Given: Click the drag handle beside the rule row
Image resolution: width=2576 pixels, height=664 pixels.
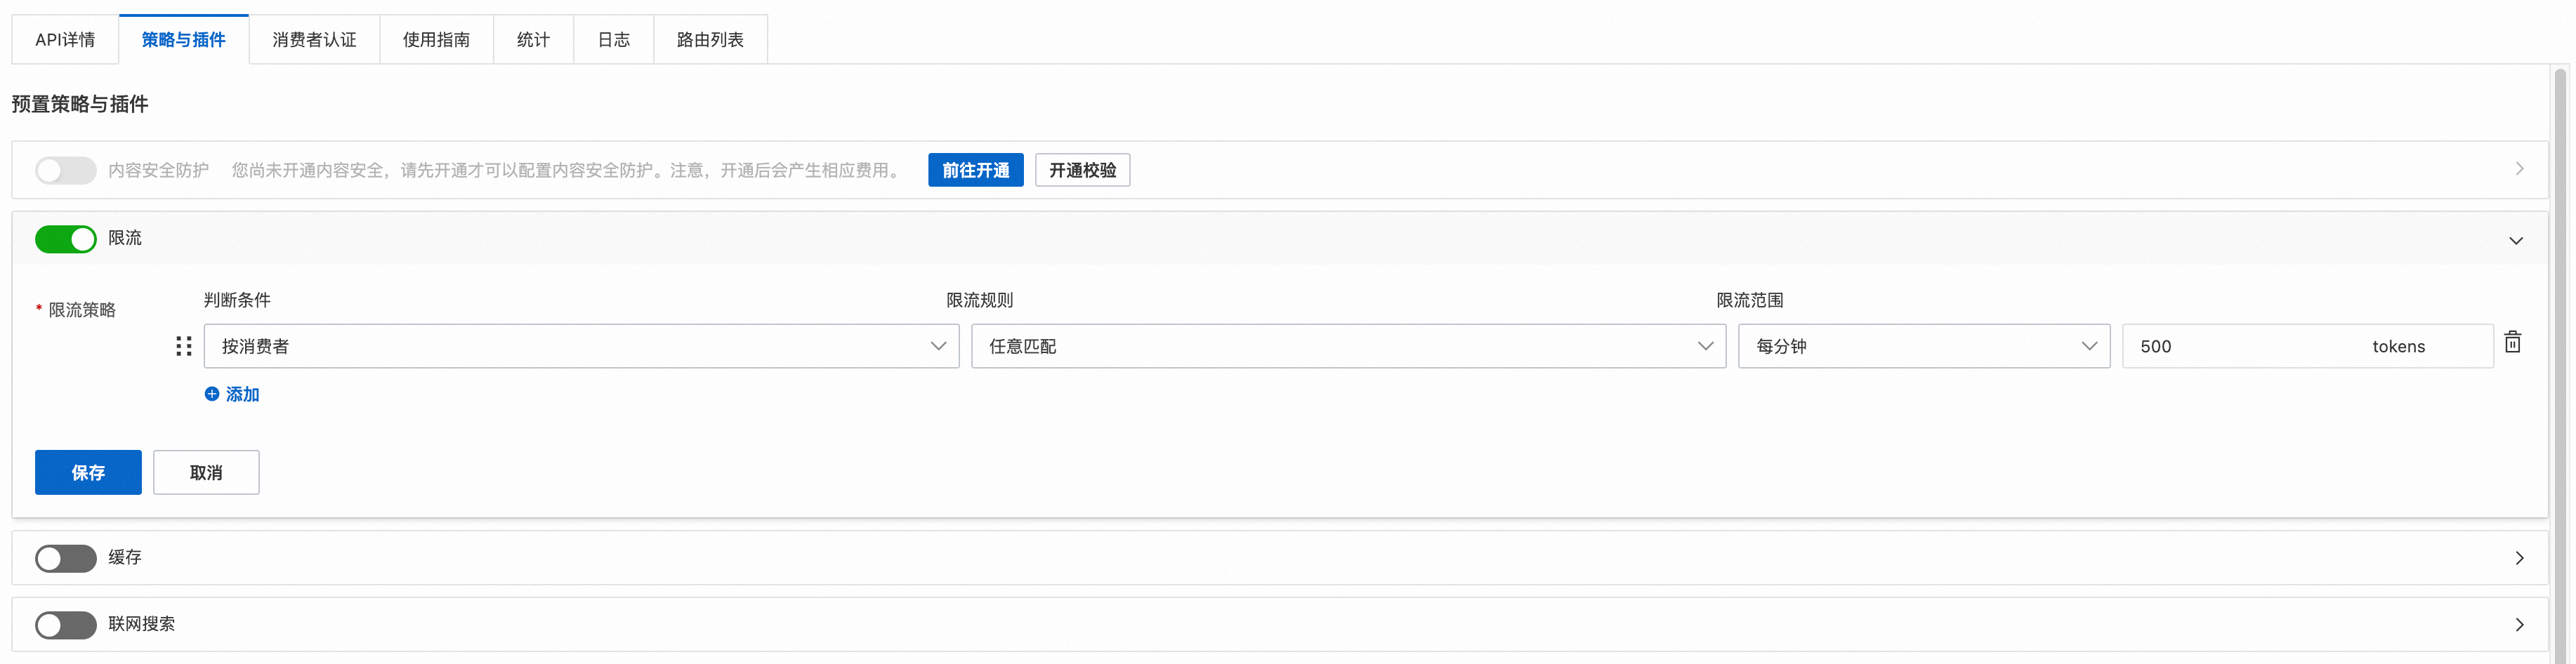Looking at the screenshot, I should pyautogui.click(x=183, y=346).
